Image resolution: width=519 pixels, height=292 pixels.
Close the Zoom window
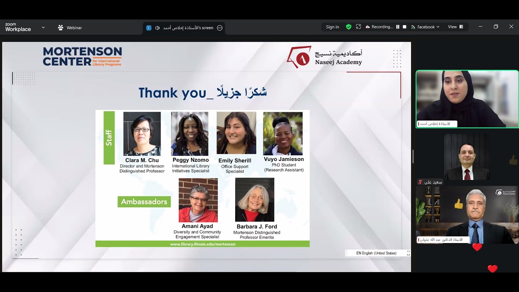coord(511,27)
